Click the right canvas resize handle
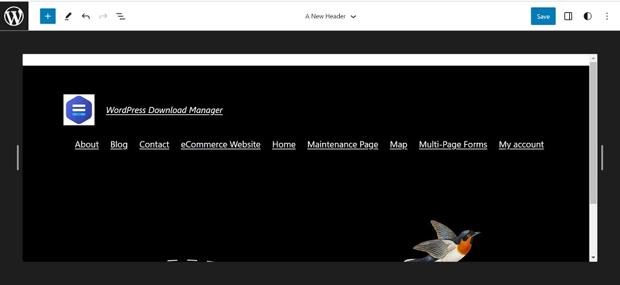 click(602, 158)
